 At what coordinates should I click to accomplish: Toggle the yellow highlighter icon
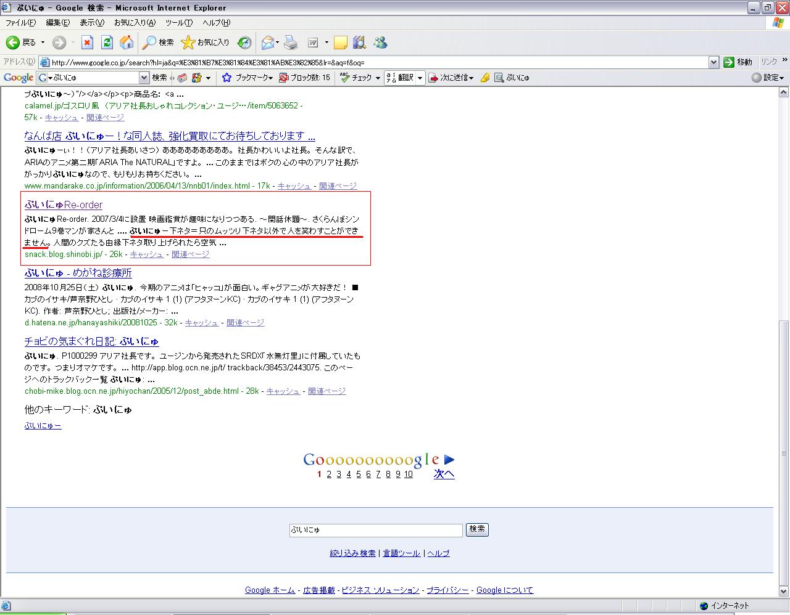pyautogui.click(x=485, y=78)
